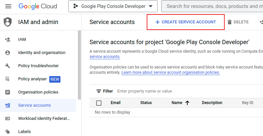Viewport: 263px width, 136px height.
Task: Follow the 'service accounts.' link
Action: click(105, 57)
